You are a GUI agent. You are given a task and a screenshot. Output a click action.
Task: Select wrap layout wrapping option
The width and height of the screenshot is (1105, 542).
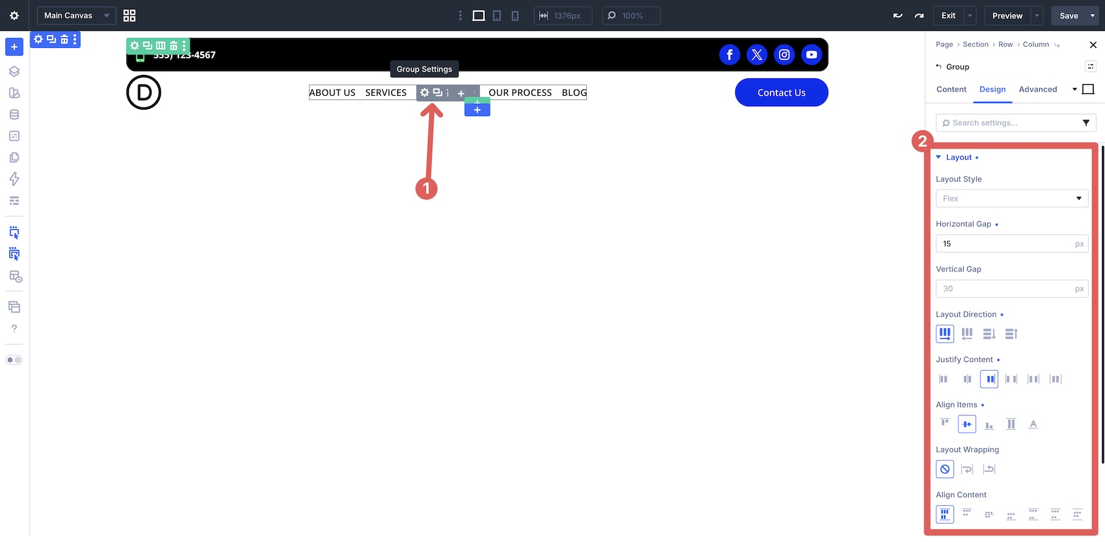[x=967, y=470]
